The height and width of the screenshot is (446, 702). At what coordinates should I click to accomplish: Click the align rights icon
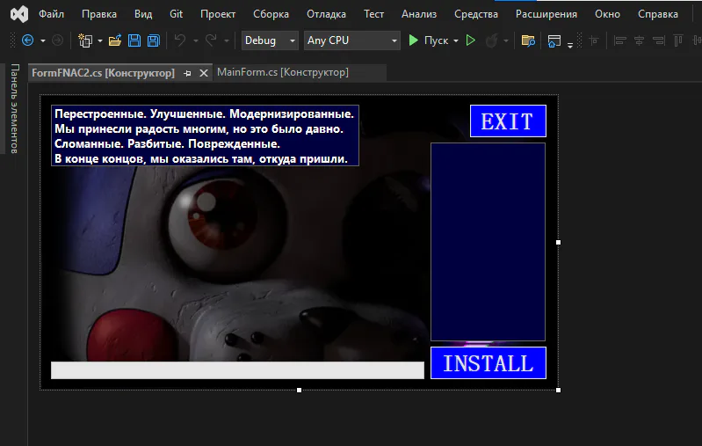[x=659, y=40]
